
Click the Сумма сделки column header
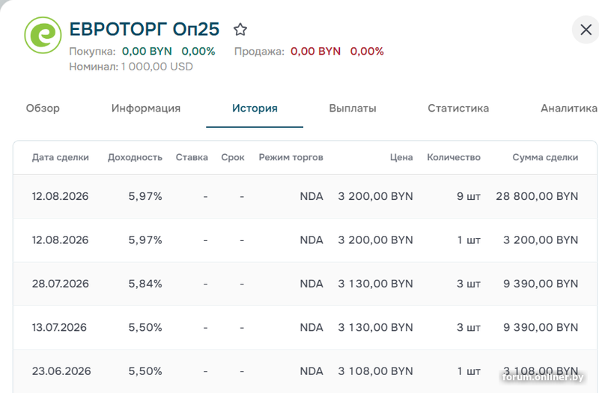545,157
